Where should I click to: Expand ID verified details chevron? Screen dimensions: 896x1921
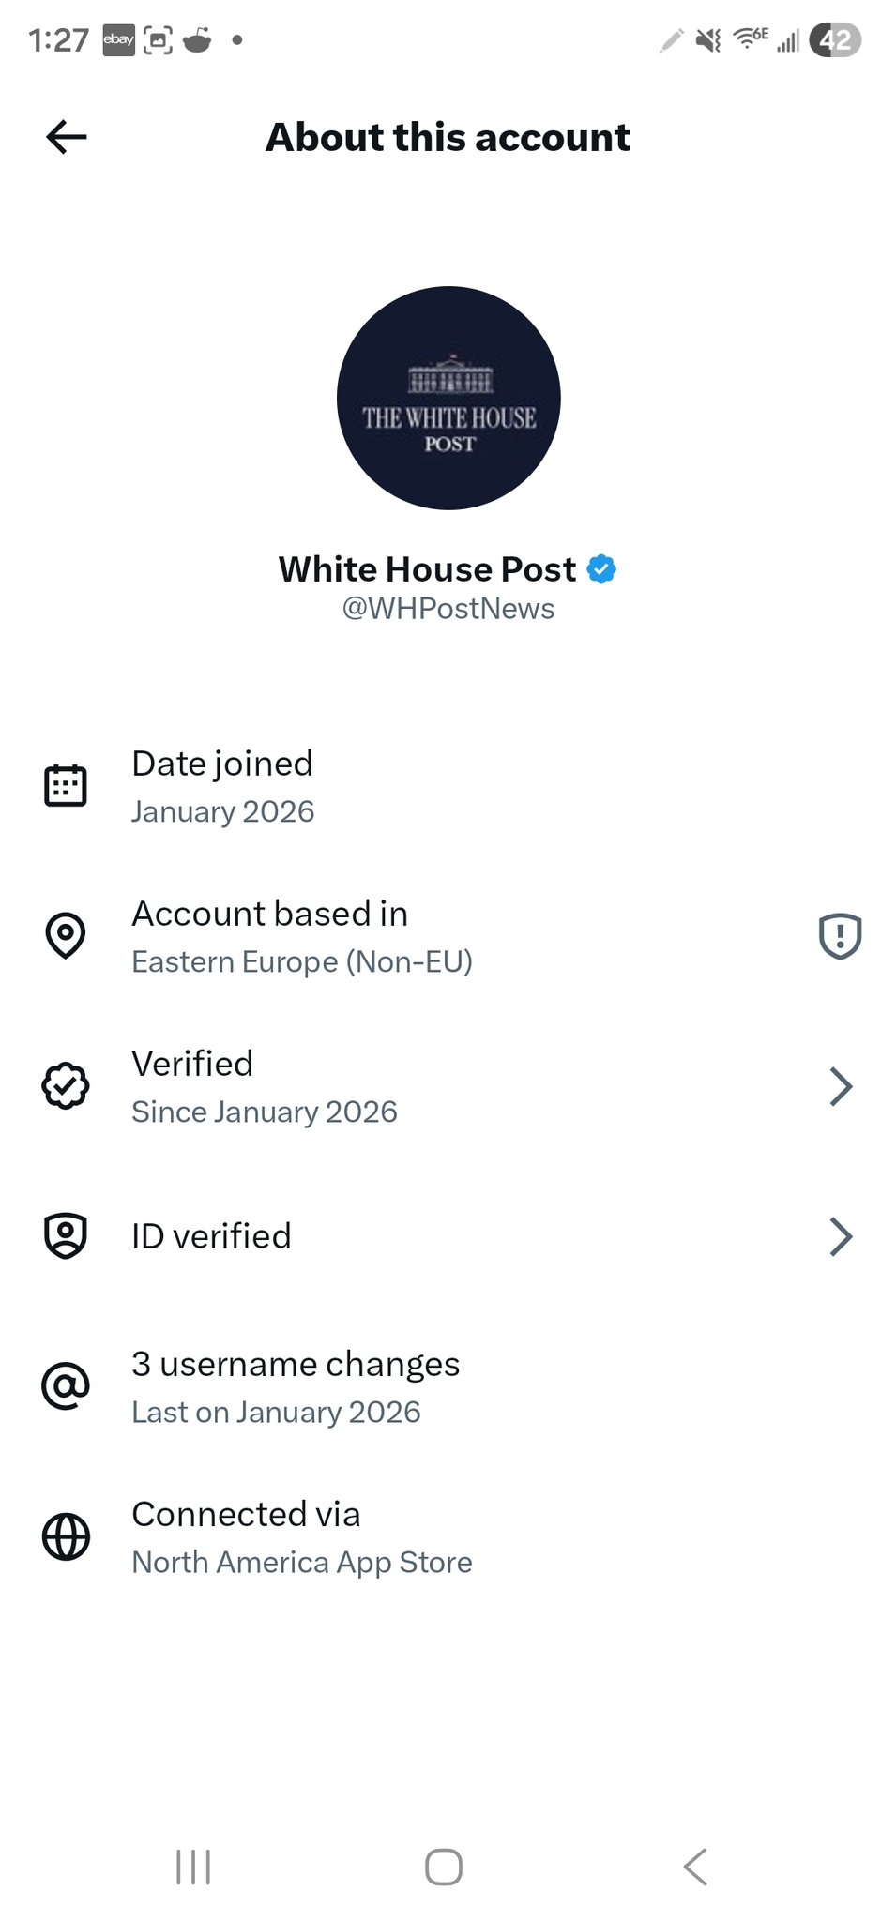[x=842, y=1236]
